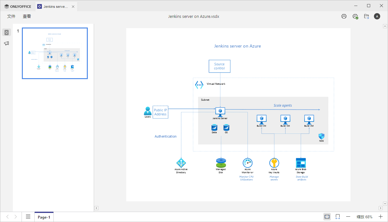Toggle fit page to width mode
This screenshot has width=388, height=222.
point(337,216)
